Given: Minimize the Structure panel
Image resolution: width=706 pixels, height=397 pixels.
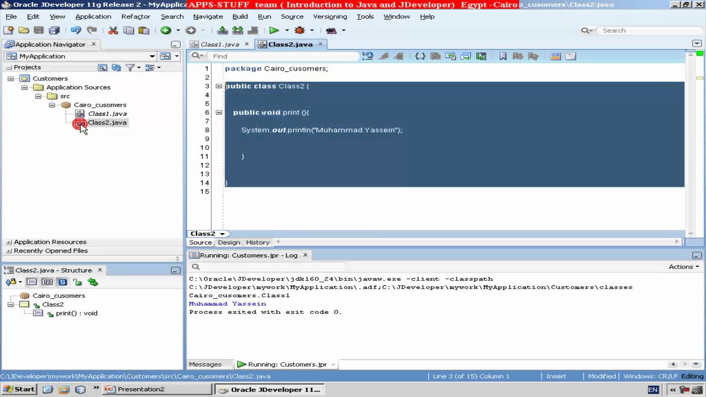Looking at the screenshot, I should [175, 270].
